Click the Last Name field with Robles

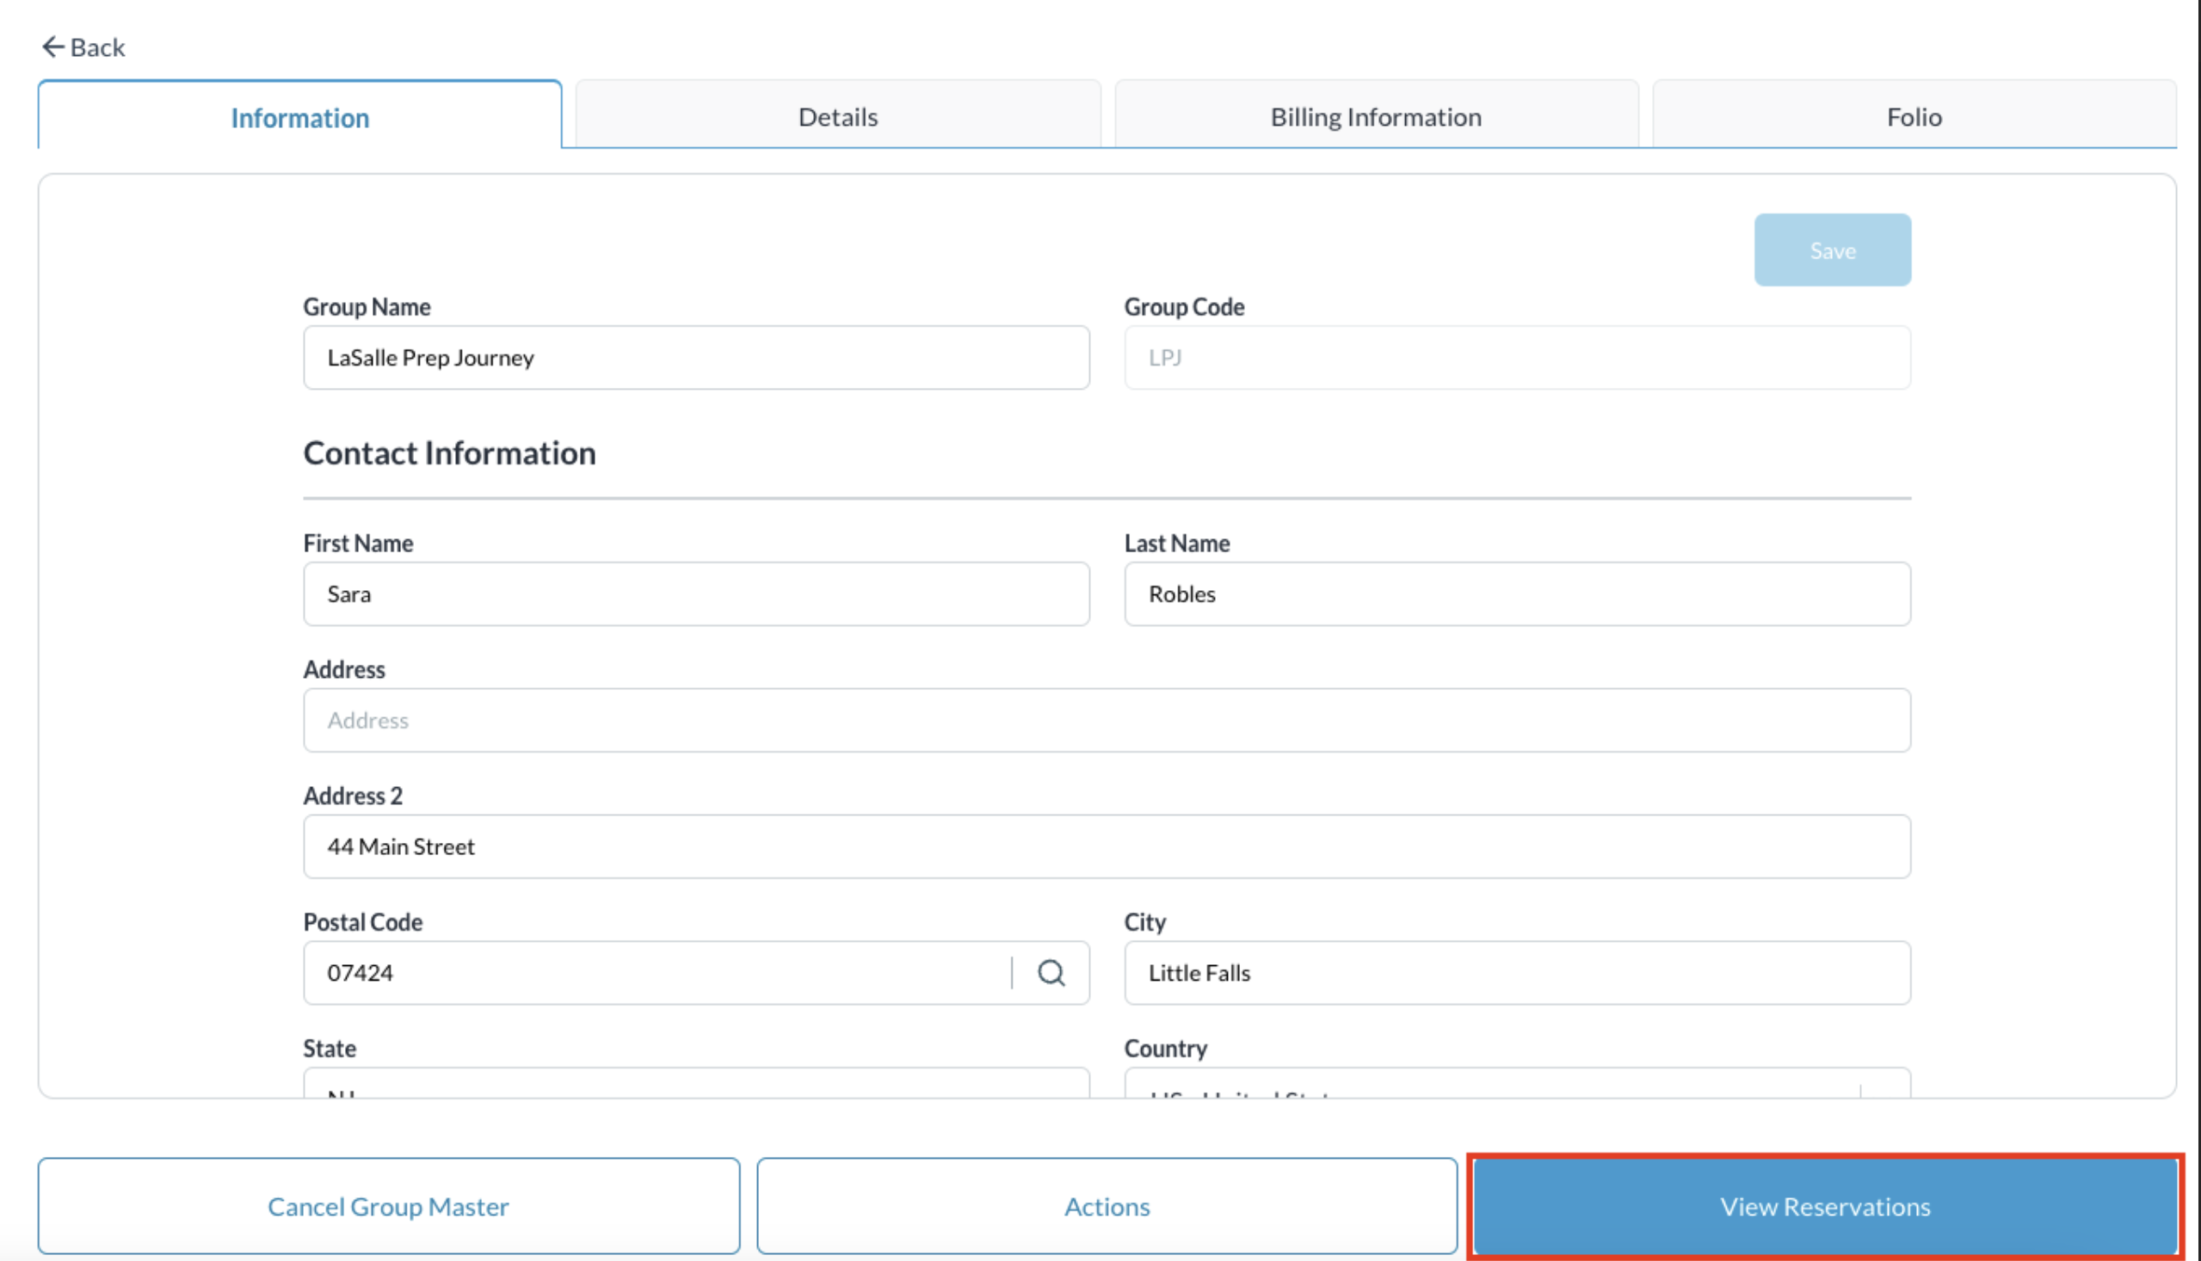click(1517, 594)
